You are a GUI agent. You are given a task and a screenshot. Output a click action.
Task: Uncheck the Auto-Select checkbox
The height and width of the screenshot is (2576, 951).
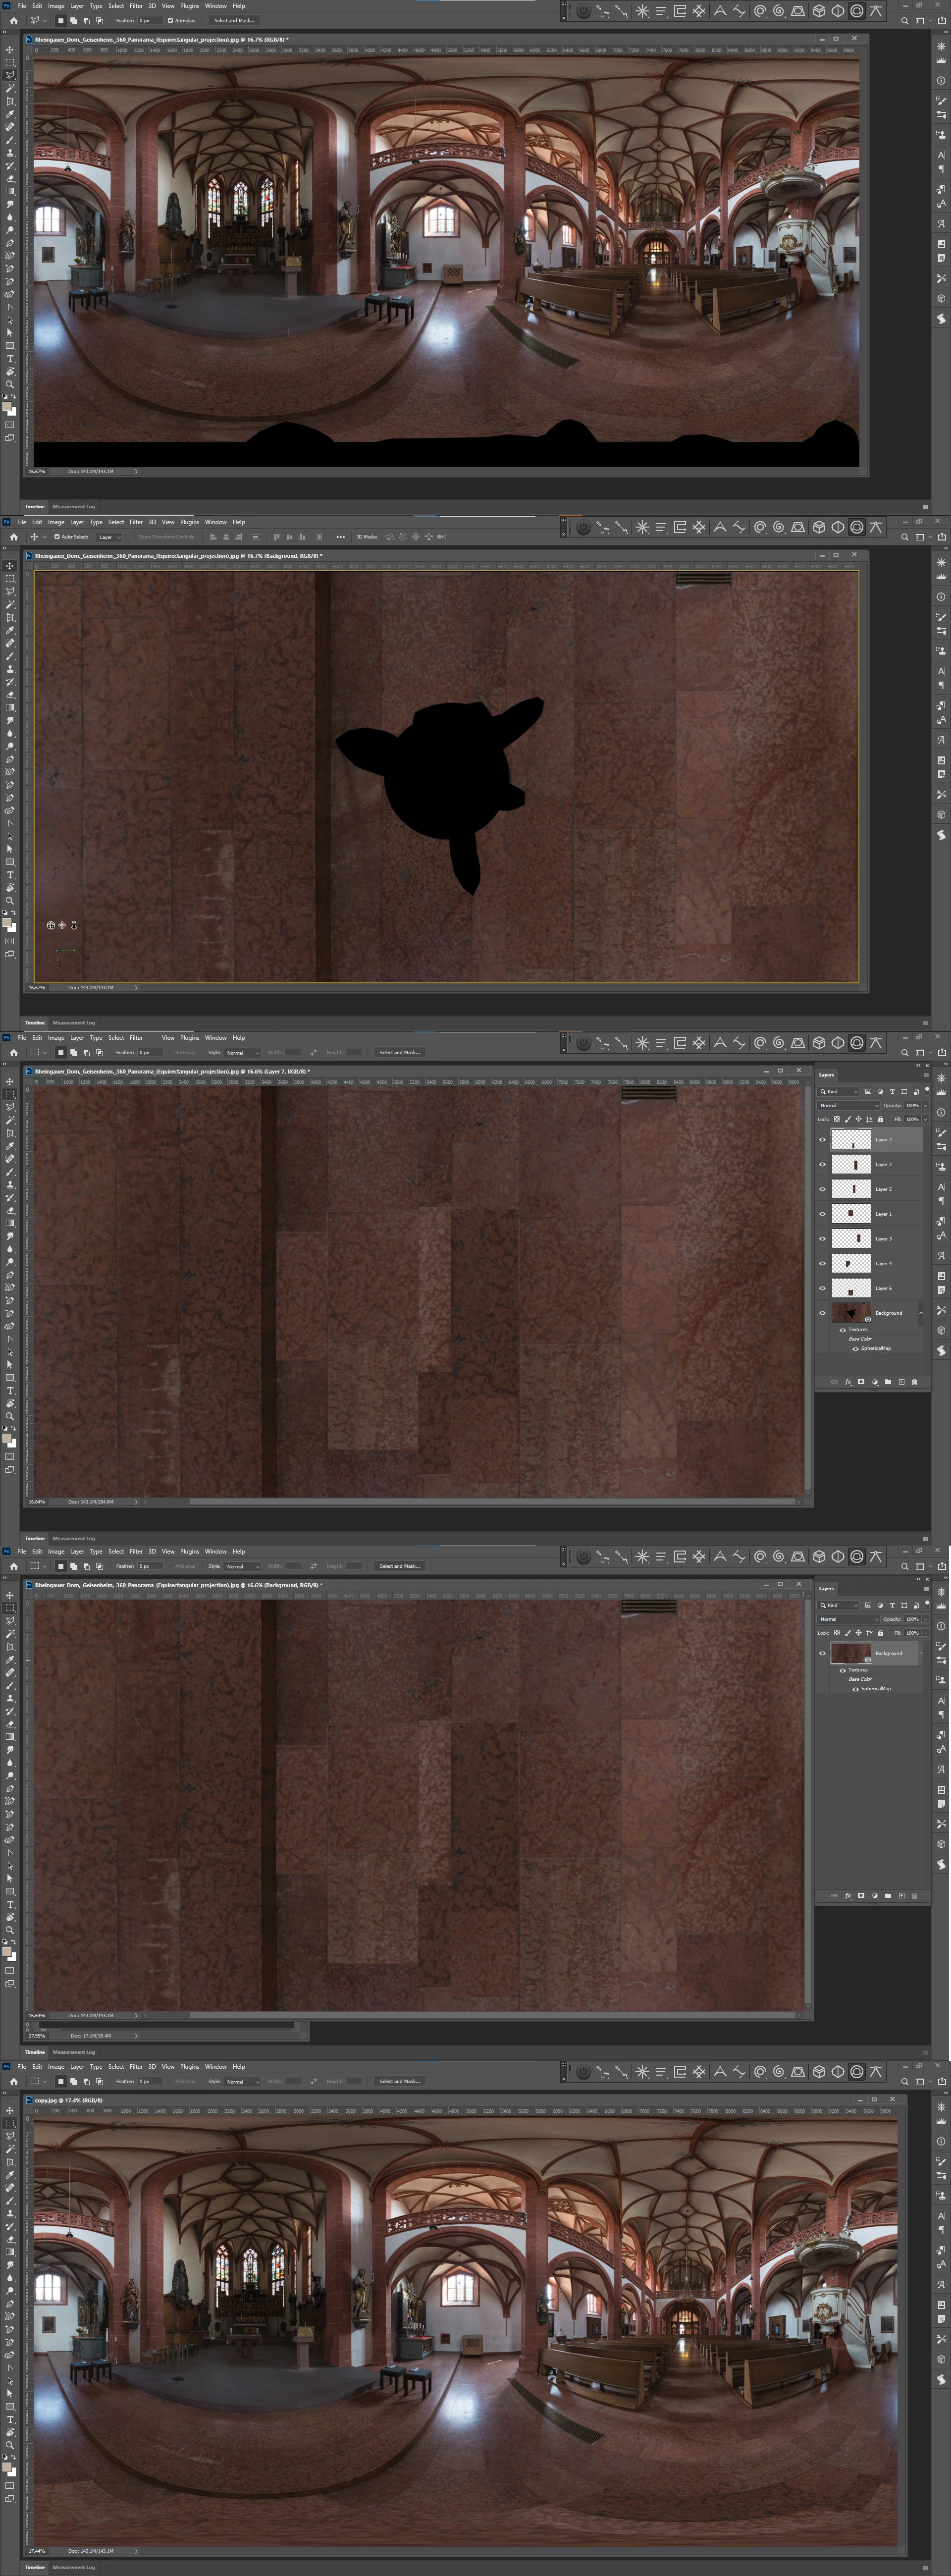click(x=57, y=537)
